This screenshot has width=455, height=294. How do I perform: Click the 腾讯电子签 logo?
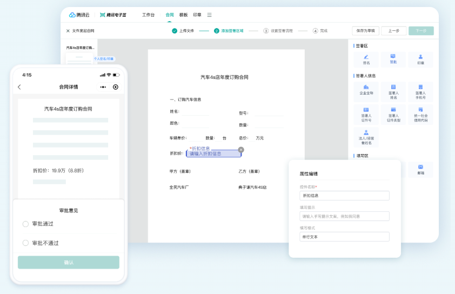point(113,15)
